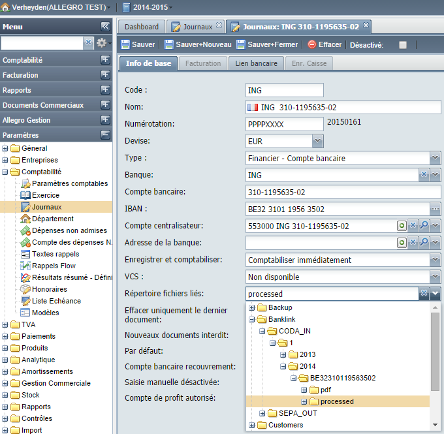Click the red Effacer delete icon

pos(311,44)
